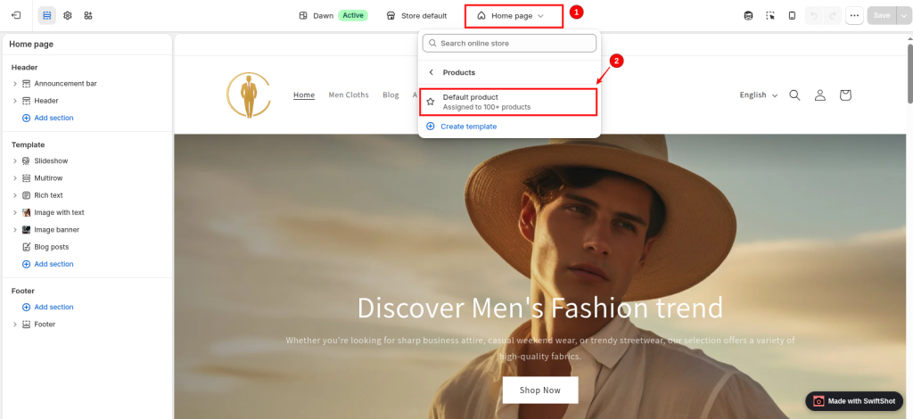This screenshot has width=913, height=419.
Task: Open the three-dot more actions menu
Action: click(854, 16)
